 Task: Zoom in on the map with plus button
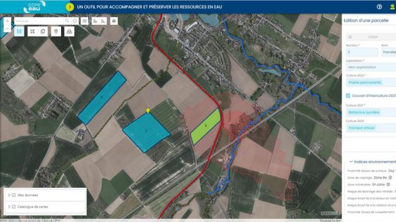7,21
